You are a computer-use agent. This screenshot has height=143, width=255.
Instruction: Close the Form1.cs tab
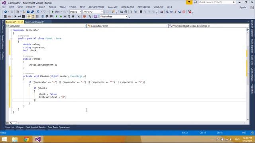tap(22, 22)
